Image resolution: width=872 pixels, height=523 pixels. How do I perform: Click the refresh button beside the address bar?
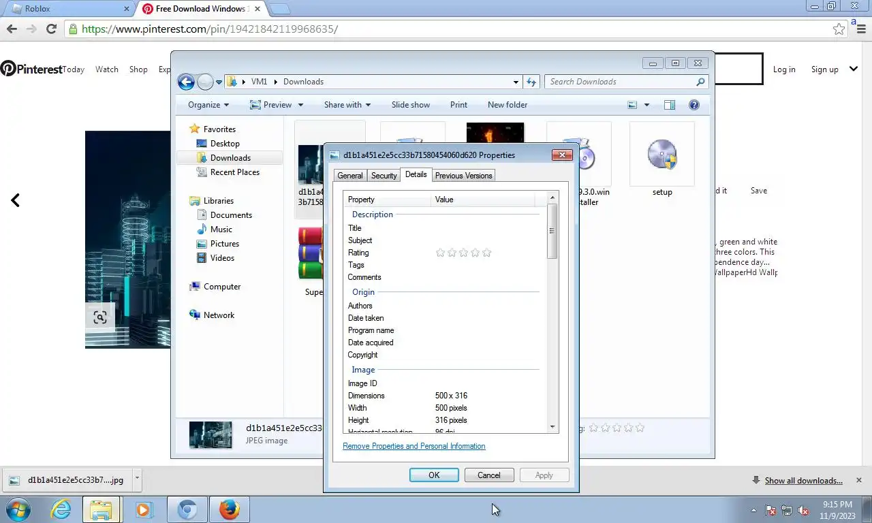pos(531,82)
